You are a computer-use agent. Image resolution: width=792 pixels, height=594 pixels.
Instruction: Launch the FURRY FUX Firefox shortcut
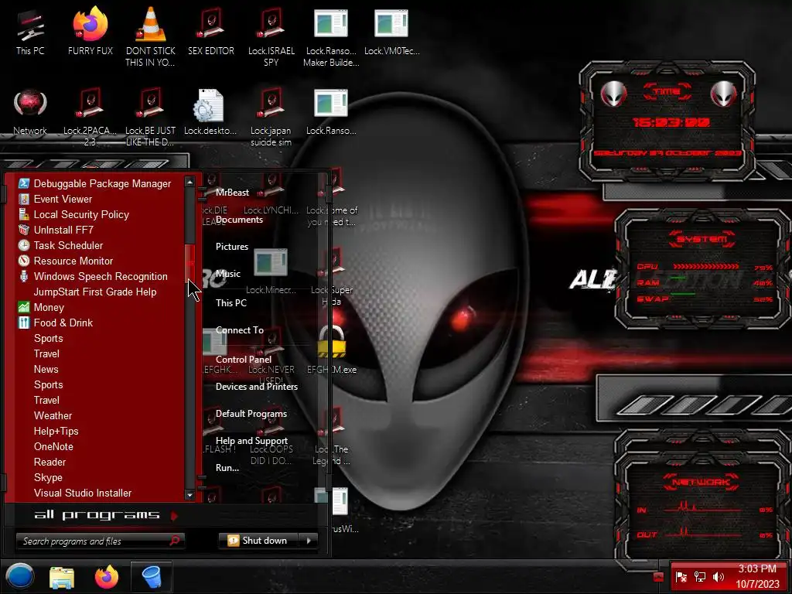coord(90,32)
